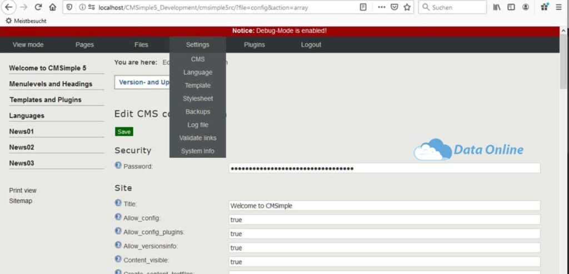Open the extension icon with notification badge
The width and height of the screenshot is (569, 274).
tap(545, 7)
